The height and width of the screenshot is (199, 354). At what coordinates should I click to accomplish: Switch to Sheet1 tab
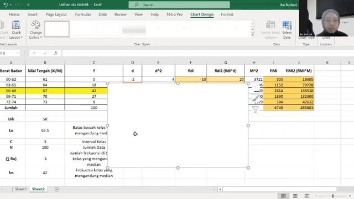20,189
